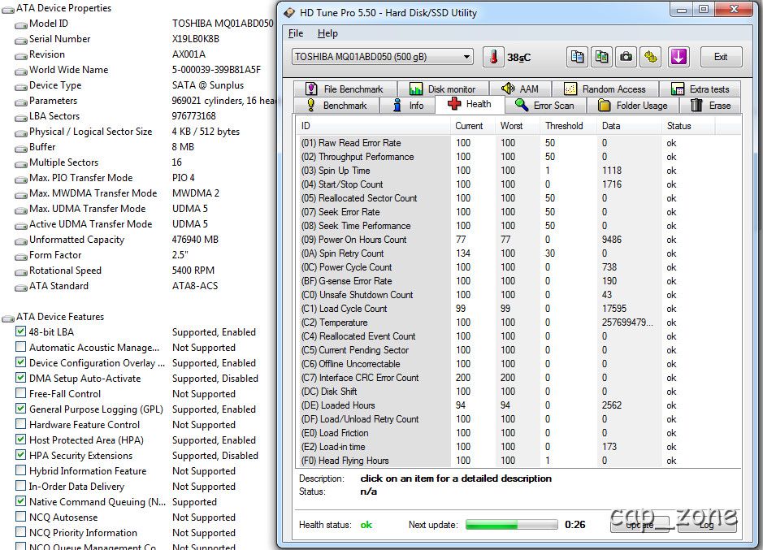Click the copy info to clipboard icon
The width and height of the screenshot is (763, 550).
click(x=577, y=57)
